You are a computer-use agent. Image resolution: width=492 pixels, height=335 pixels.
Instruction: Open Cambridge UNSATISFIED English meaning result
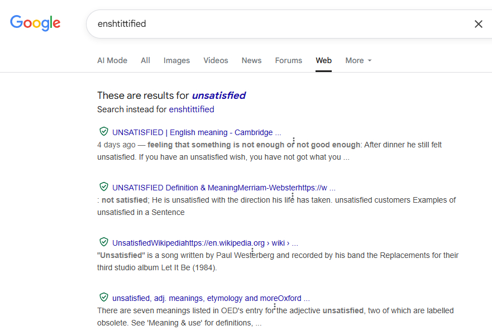click(196, 132)
